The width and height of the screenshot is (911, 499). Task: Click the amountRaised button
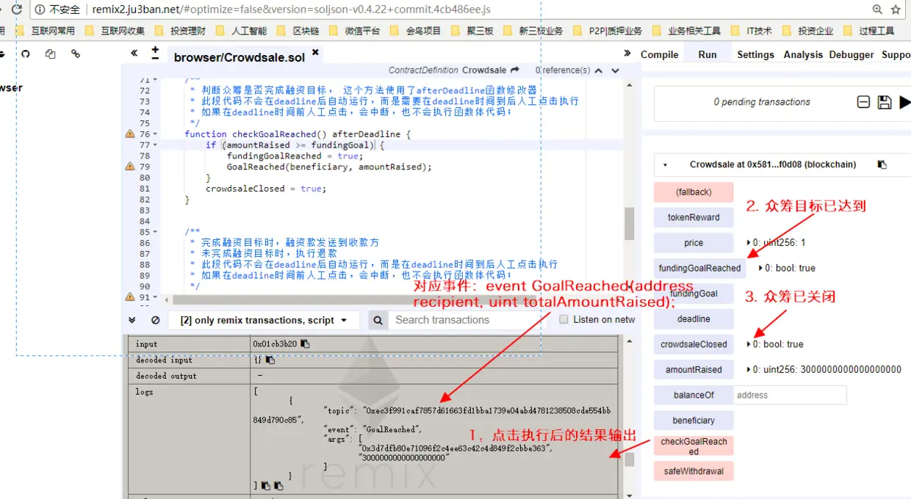click(x=694, y=370)
